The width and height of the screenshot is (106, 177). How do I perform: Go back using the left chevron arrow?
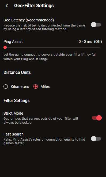[x=7, y=6]
